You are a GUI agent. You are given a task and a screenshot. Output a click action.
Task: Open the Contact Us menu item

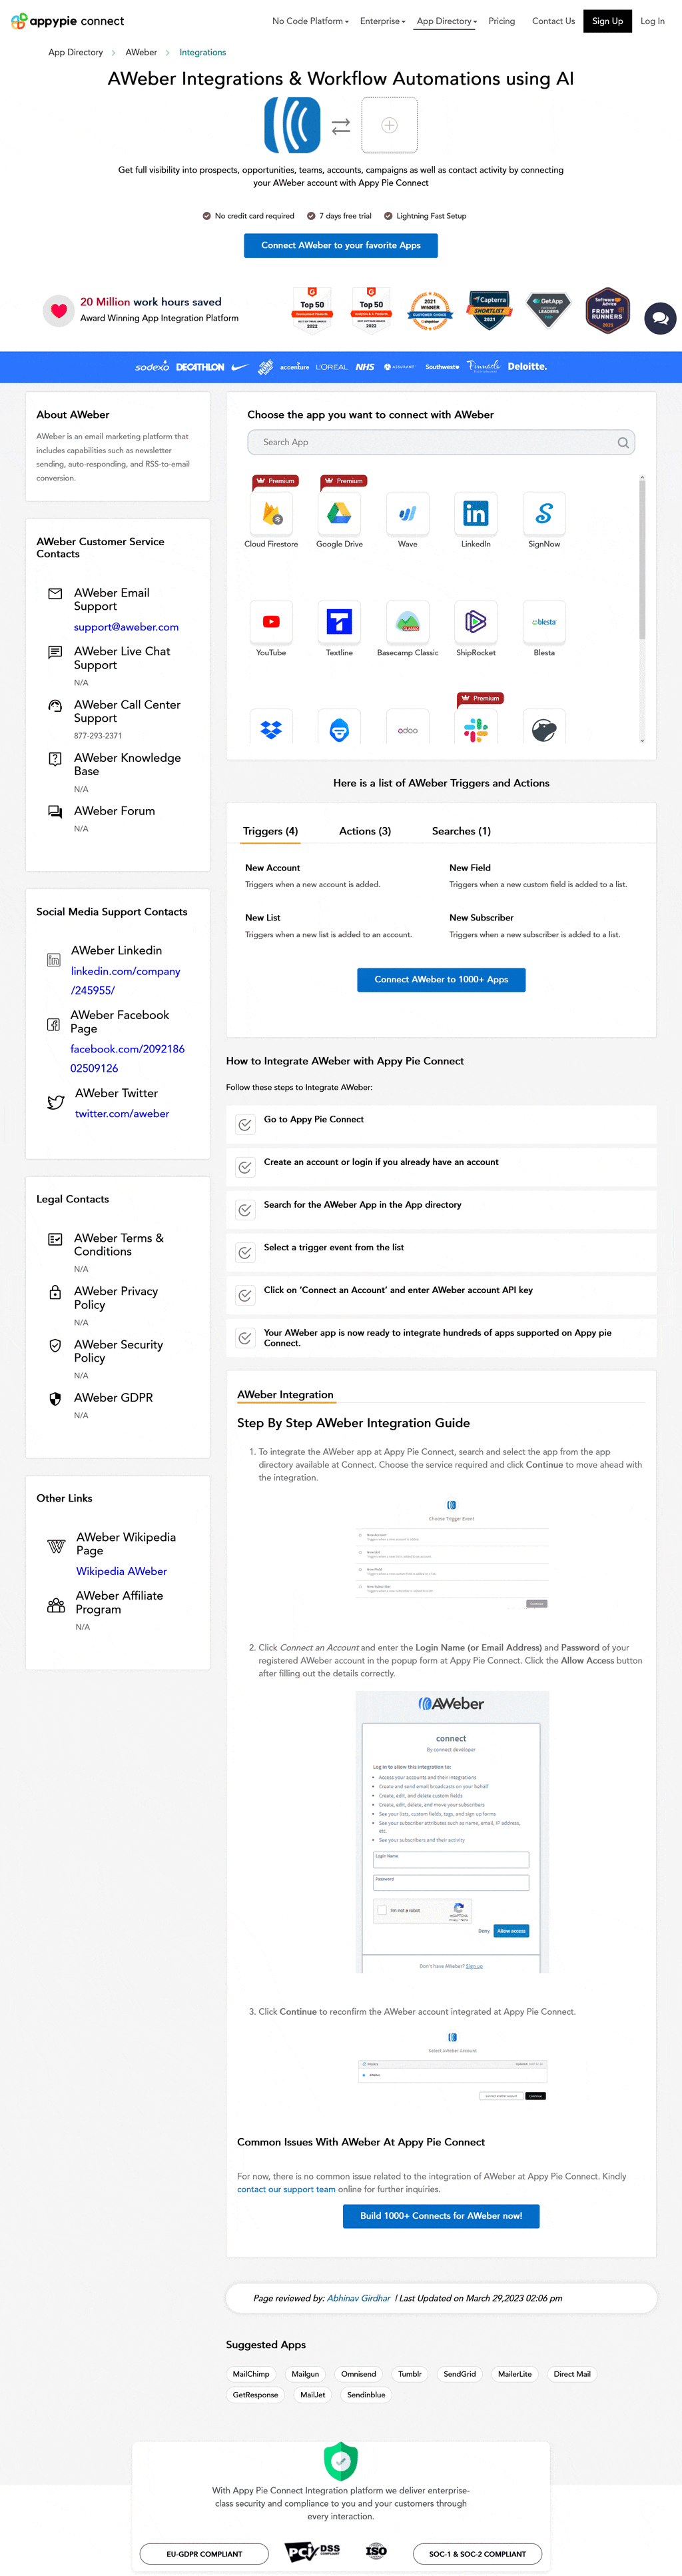(x=553, y=21)
